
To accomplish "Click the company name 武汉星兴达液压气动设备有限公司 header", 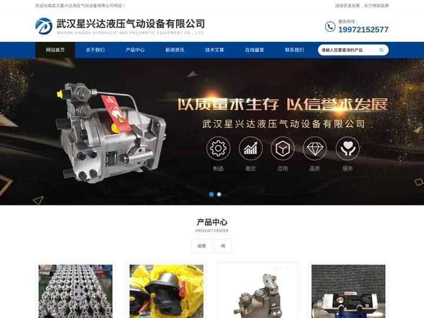I will tap(130, 24).
